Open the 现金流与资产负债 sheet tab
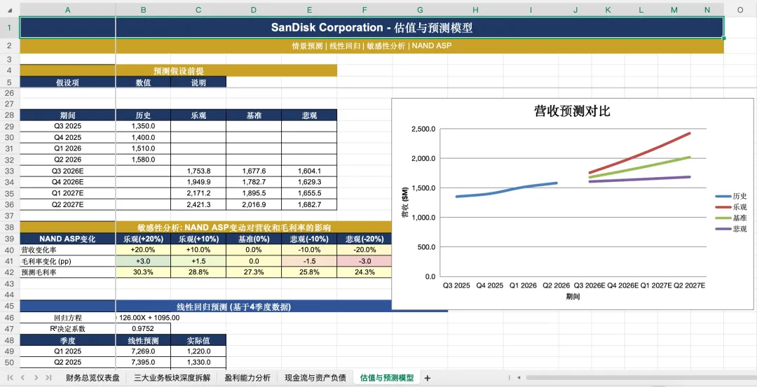Screen dimensions: 757x387 pyautogui.click(x=315, y=378)
